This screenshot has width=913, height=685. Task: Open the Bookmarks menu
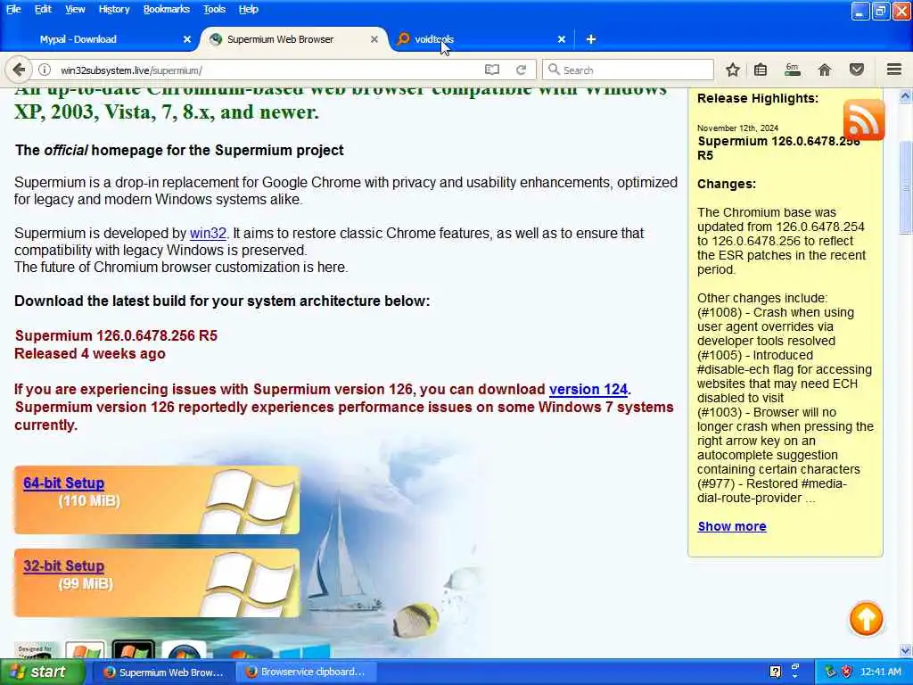(x=167, y=9)
